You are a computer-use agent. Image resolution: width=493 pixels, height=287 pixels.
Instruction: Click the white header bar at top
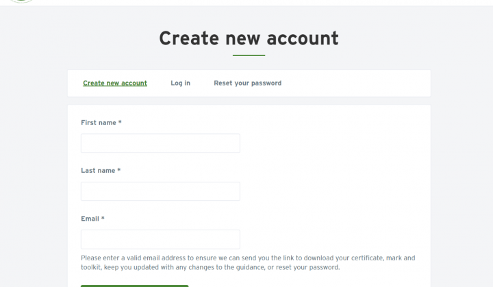pyautogui.click(x=251, y=3)
